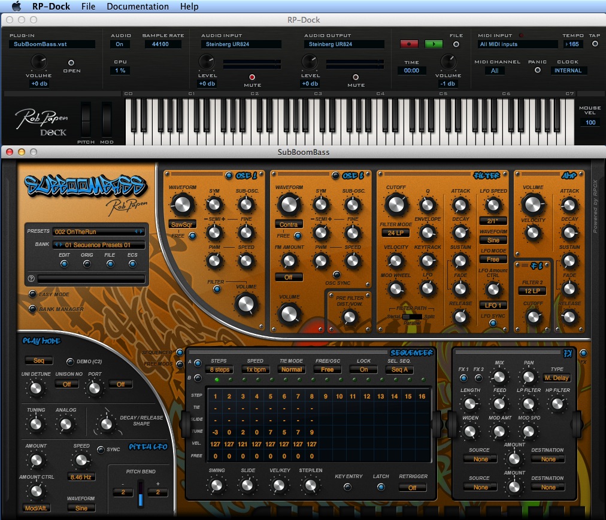606x520 pixels.
Task: Open the File menu
Action: click(88, 6)
